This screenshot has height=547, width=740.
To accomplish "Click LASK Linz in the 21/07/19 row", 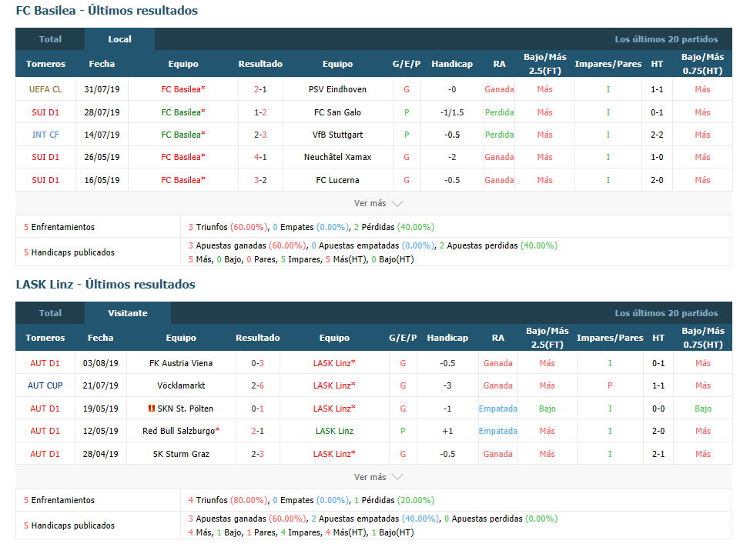I will pos(334,385).
